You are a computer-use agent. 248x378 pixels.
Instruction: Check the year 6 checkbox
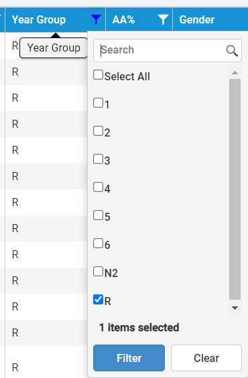click(x=98, y=243)
